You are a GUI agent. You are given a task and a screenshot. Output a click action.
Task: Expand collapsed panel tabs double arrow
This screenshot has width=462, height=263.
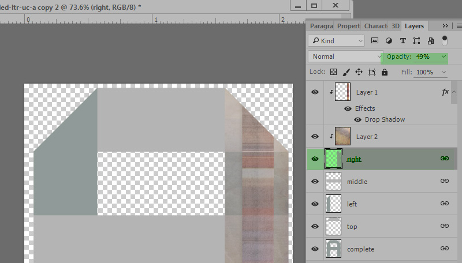tap(445, 26)
